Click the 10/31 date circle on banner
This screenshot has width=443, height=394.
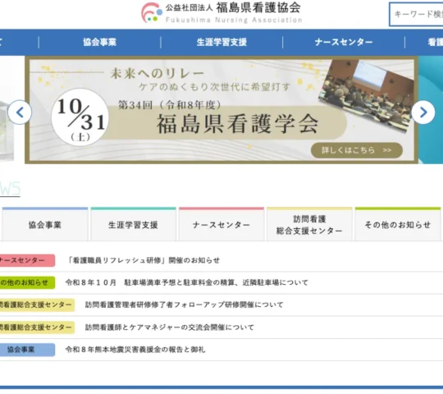(x=80, y=117)
